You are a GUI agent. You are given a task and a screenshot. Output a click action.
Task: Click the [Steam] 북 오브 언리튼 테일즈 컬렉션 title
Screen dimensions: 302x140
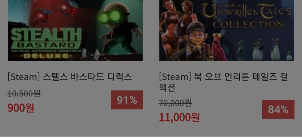(x=223, y=82)
